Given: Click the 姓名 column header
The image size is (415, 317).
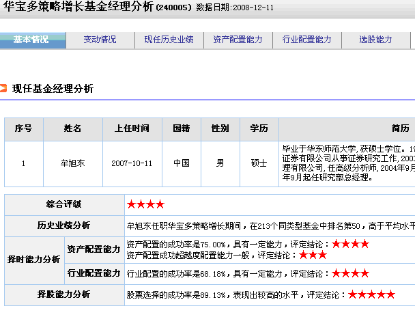Looking at the screenshot, I should pos(73,128).
